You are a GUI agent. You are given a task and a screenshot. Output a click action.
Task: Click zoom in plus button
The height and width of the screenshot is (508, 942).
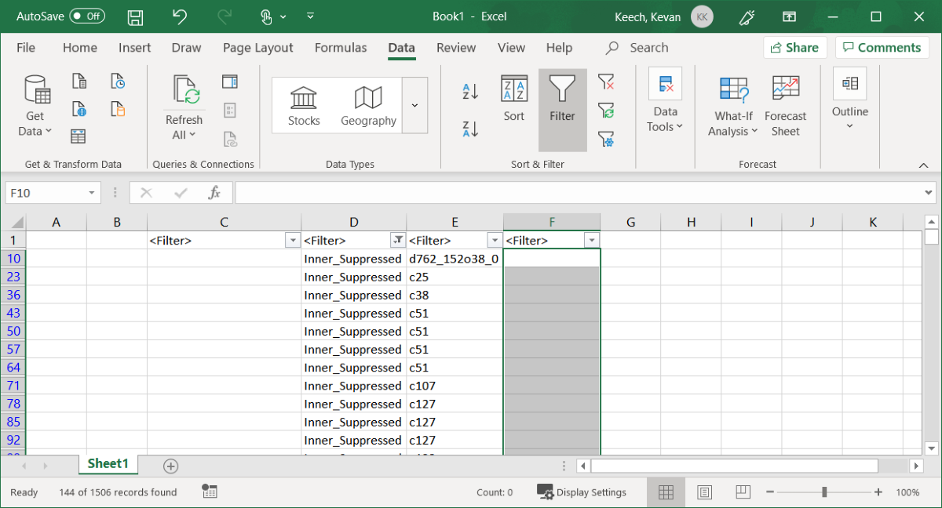point(878,492)
